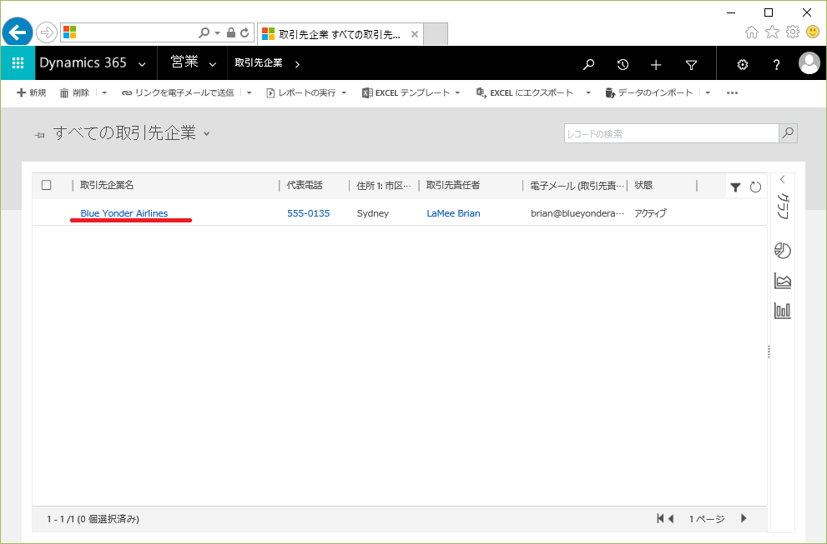The height and width of the screenshot is (544, 827).
Task: Open the search magnifier in the black navigation bar
Action: 588,64
